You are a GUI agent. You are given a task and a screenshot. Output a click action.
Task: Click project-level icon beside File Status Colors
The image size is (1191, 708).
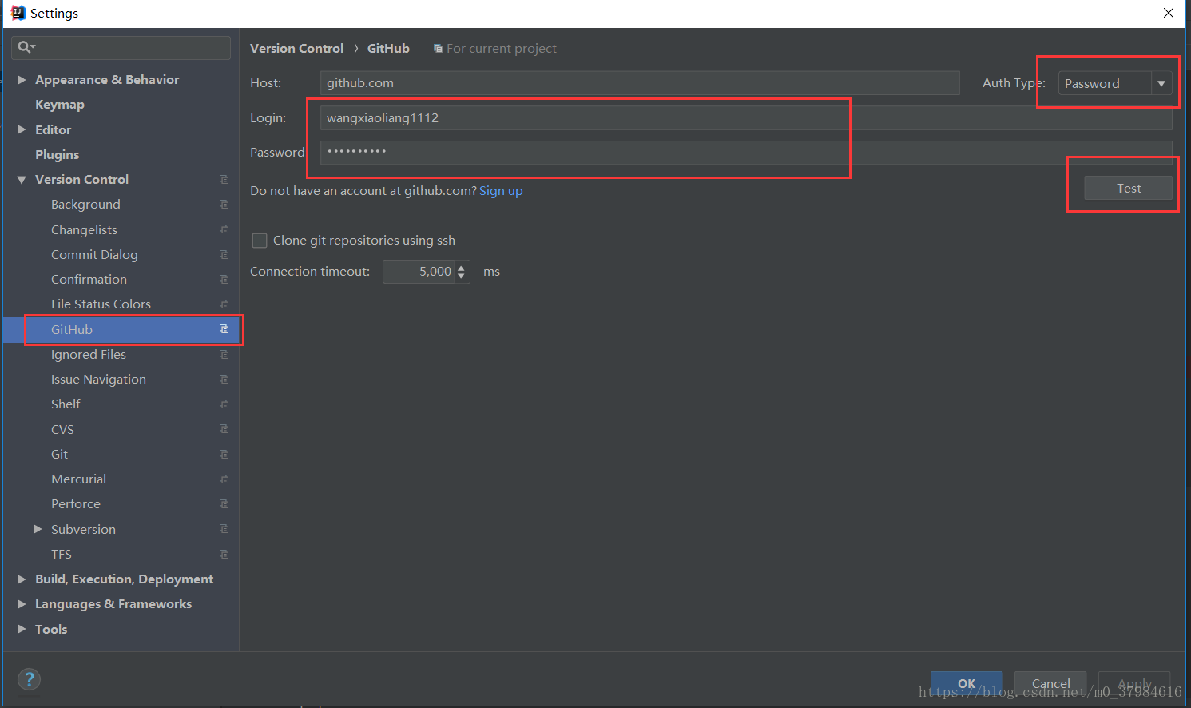pyautogui.click(x=224, y=304)
